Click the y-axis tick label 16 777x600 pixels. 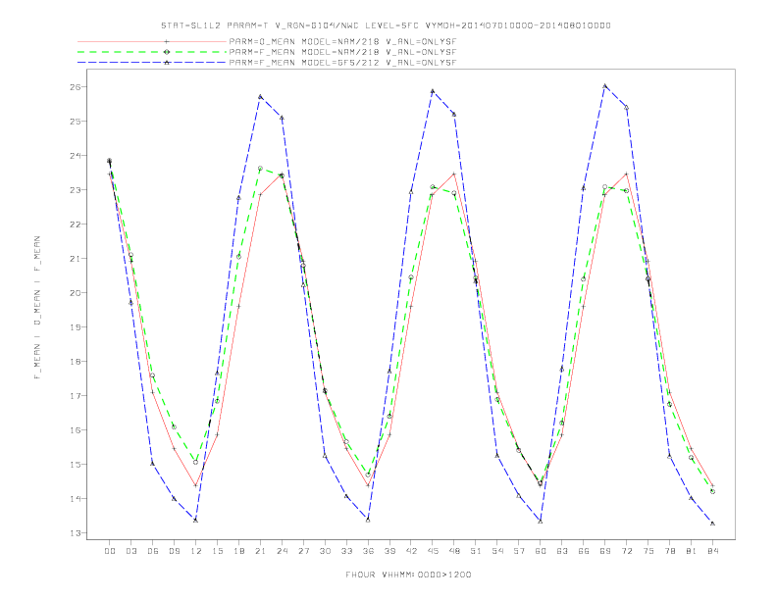(76, 430)
